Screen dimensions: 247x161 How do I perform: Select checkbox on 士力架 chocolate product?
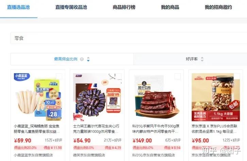(118, 76)
